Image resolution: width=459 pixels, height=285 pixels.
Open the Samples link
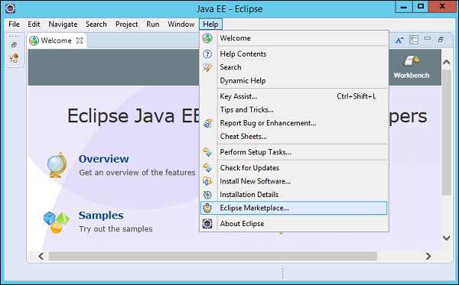pos(101,215)
